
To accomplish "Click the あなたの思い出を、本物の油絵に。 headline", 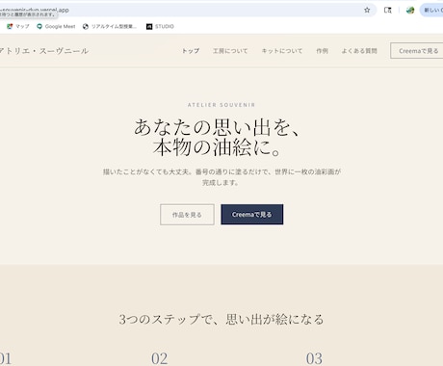I will pos(218,137).
